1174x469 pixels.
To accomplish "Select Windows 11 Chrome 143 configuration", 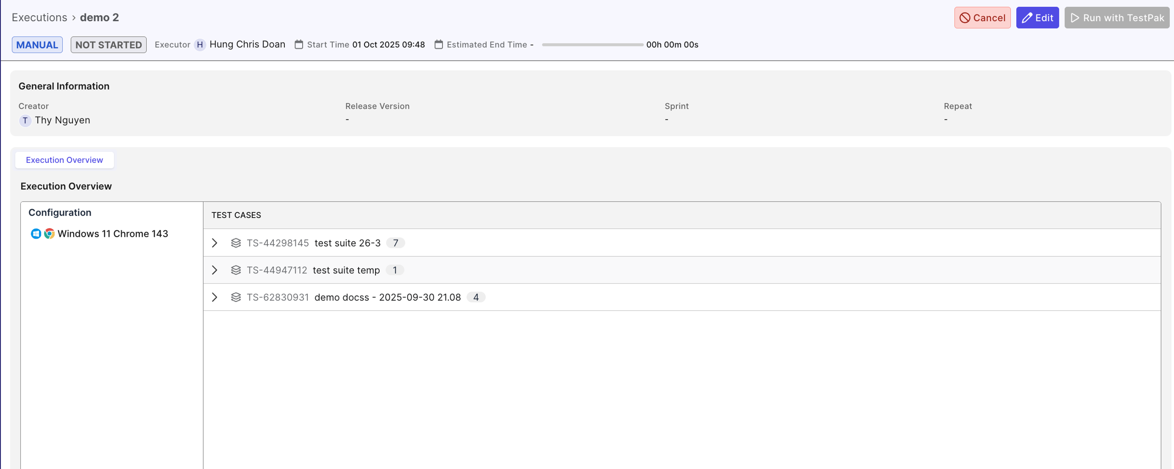I will point(112,234).
